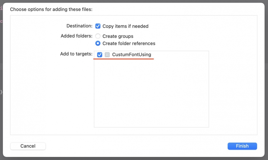Select the CustumFontUsing target name text

click(x=131, y=55)
